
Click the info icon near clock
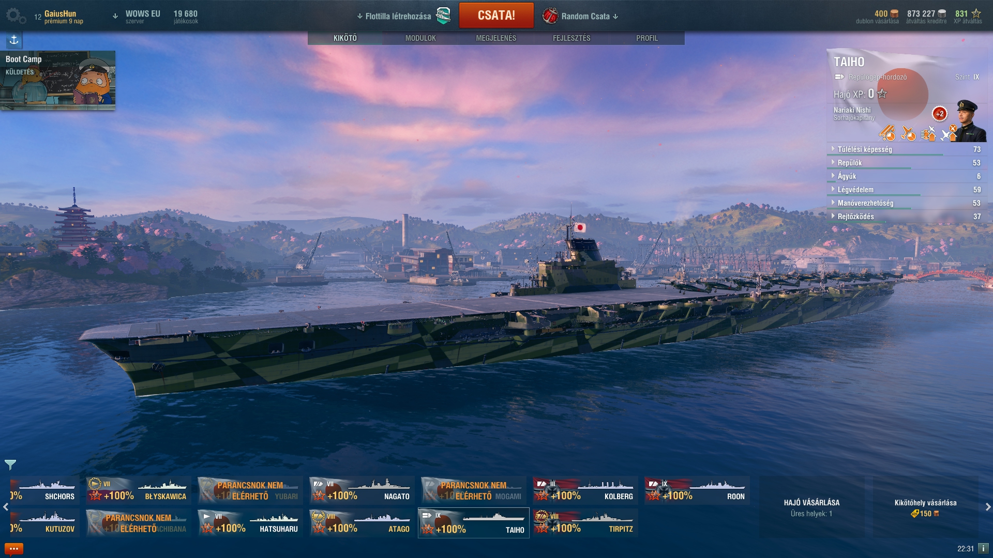(983, 548)
